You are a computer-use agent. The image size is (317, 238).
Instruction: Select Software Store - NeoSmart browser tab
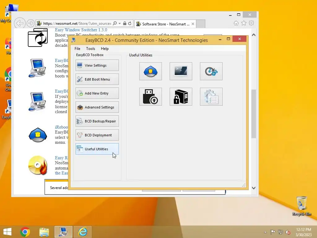pyautogui.click(x=165, y=24)
